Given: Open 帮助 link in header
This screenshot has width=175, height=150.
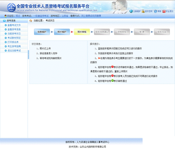Looking at the screenshot, I should (x=159, y=11).
